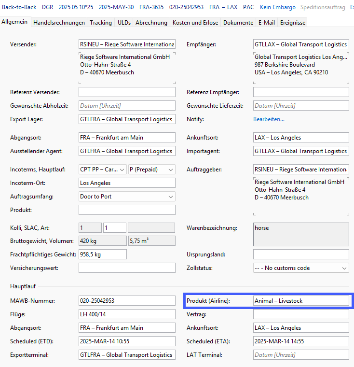Click the Kolli Art field
Image resolution: width=354 pixels, height=367 pixels.
pos(151,228)
